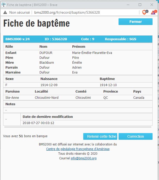Click the Non sécurisé label in the address bar

20,12
